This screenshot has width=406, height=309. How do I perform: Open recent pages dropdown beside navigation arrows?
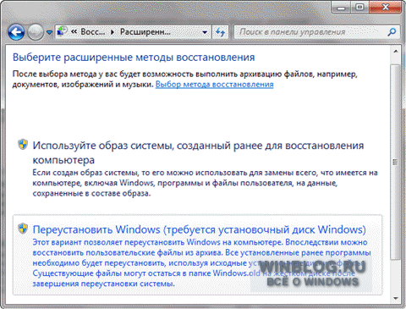49,32
